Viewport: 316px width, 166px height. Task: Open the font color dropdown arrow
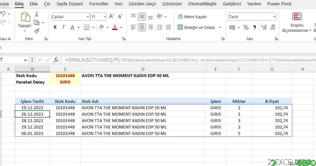click(x=121, y=28)
